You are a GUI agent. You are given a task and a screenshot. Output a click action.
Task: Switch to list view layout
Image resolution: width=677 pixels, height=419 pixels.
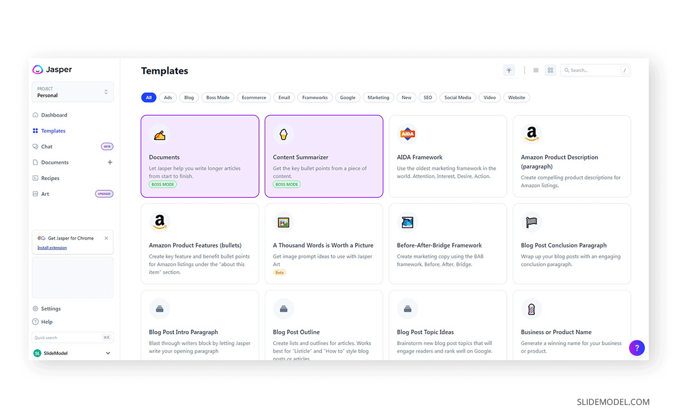[x=536, y=70]
